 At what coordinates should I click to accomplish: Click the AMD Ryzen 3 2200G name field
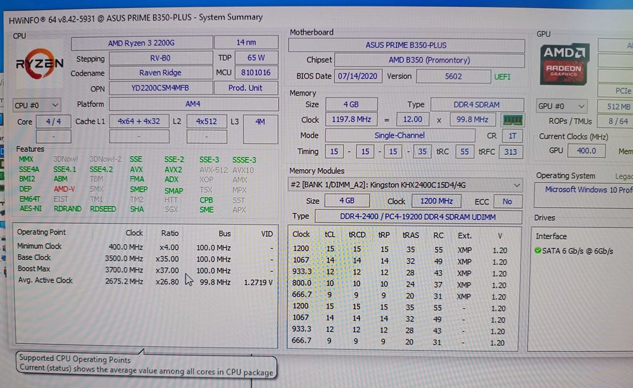[142, 43]
